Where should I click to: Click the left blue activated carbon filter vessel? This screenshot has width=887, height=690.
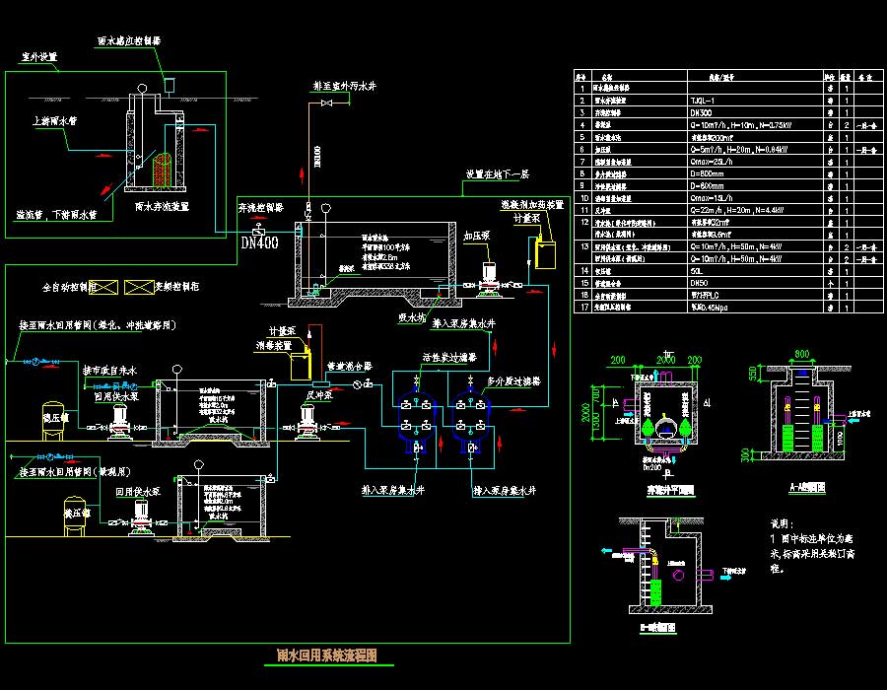[408, 417]
